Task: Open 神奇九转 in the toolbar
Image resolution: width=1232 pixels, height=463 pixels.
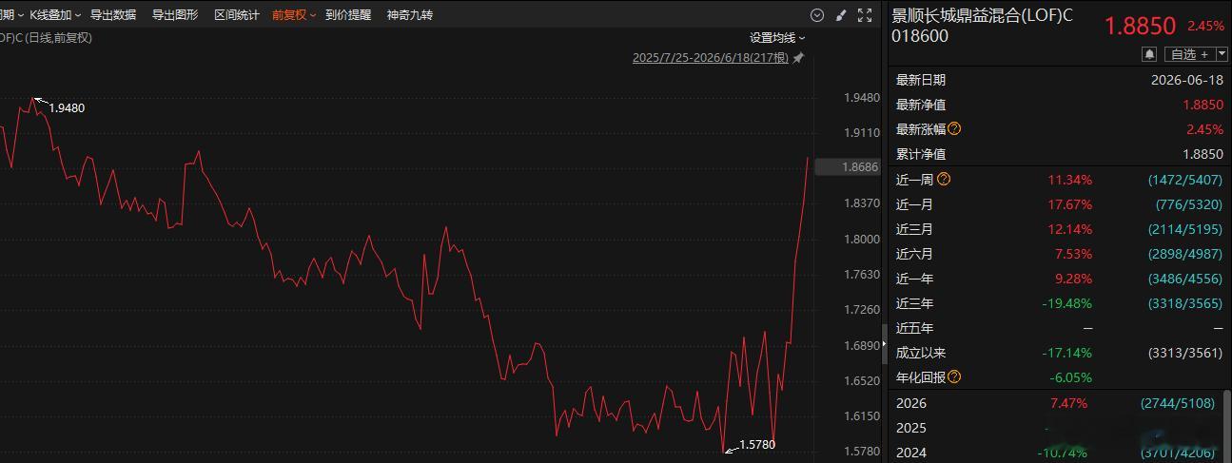Action: pos(410,15)
